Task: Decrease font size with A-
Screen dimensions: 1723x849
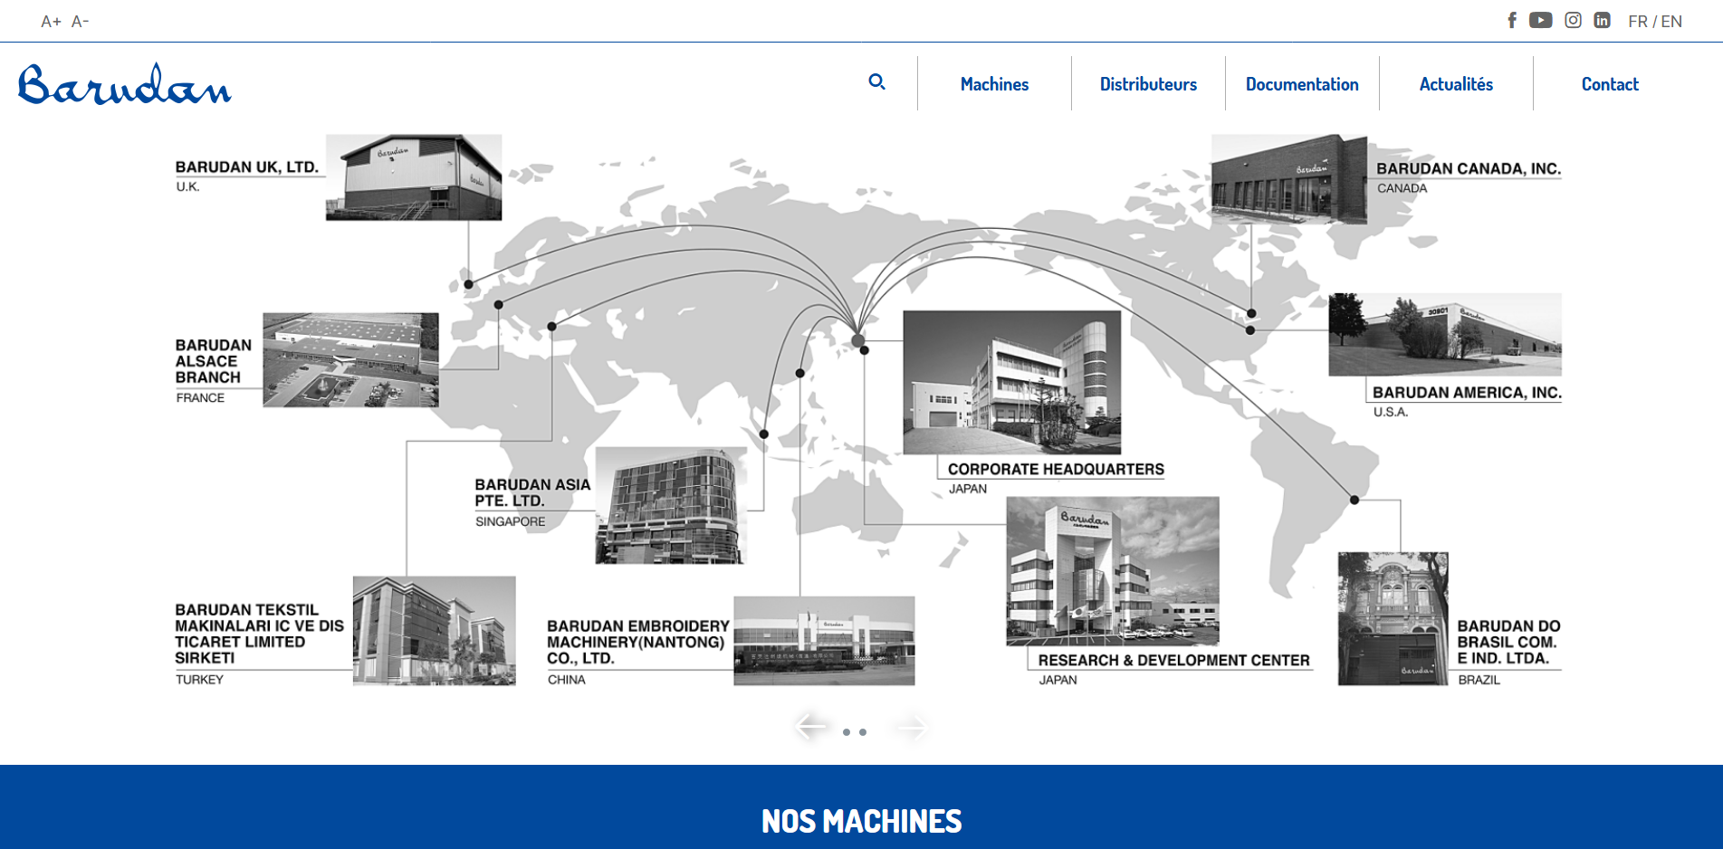Action: pos(80,21)
